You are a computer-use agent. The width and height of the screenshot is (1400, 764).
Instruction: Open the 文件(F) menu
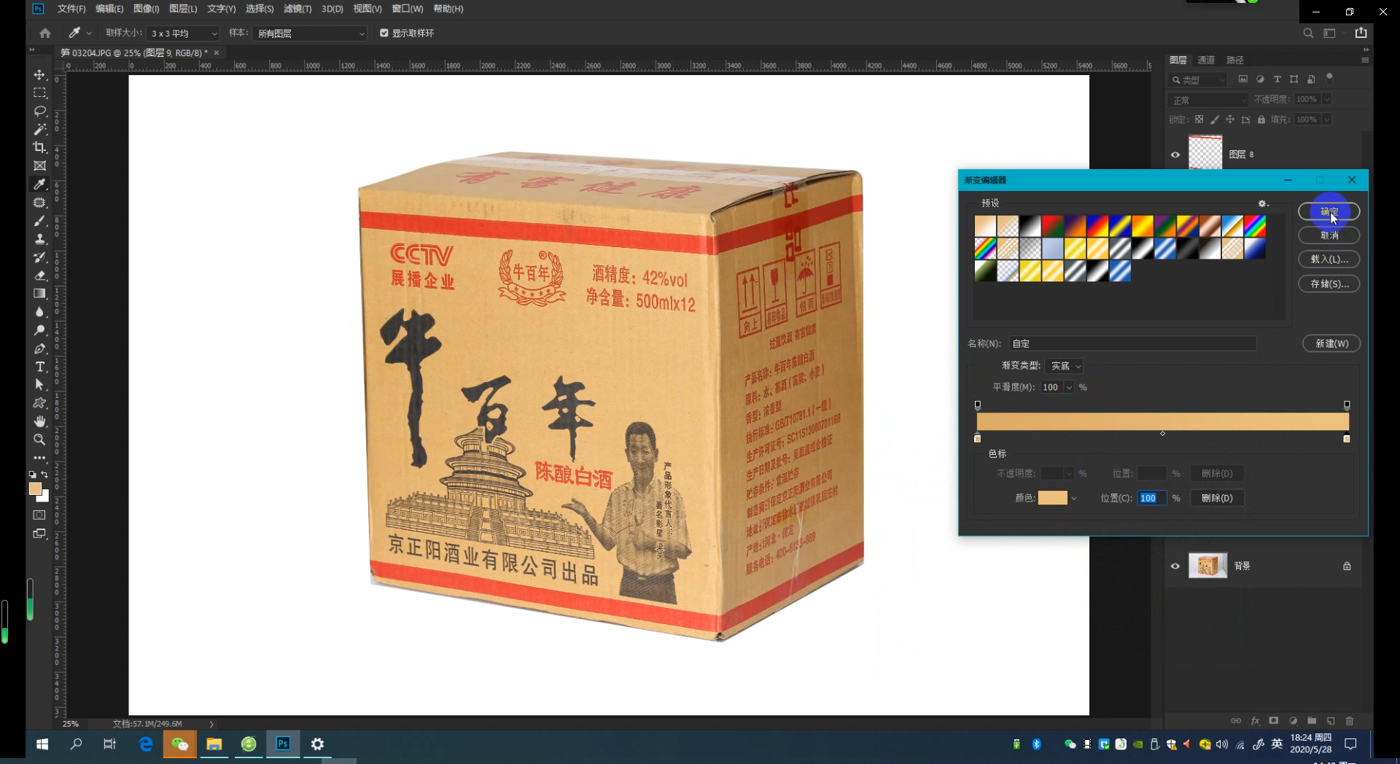click(71, 9)
